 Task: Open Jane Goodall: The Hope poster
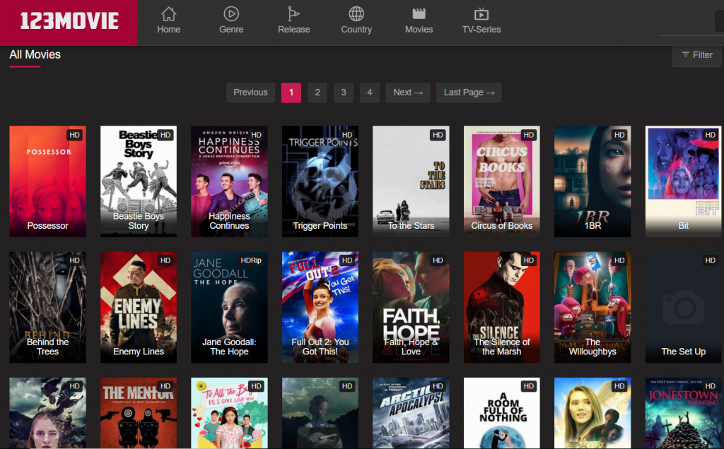click(229, 307)
